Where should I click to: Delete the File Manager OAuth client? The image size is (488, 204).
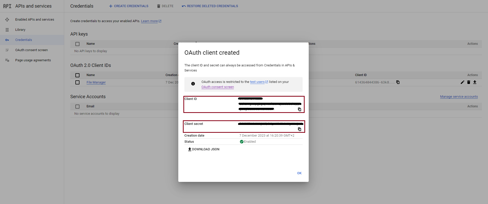[x=469, y=82]
